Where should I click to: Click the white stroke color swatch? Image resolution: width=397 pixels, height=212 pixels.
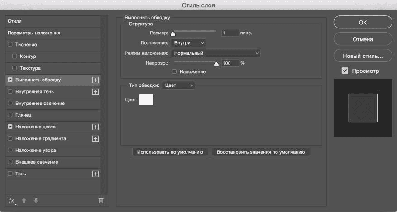[x=146, y=99]
